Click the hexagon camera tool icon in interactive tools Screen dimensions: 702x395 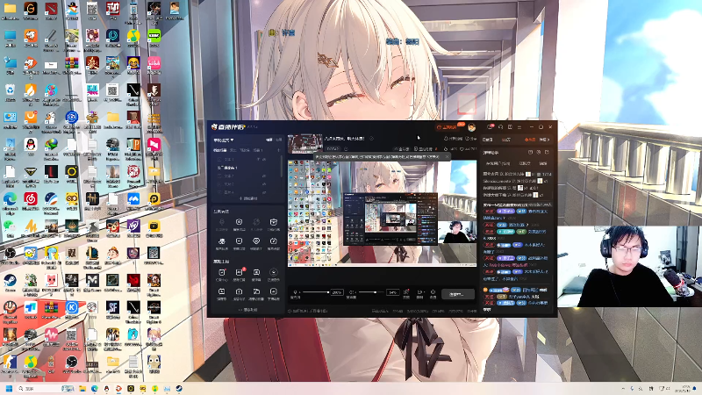click(239, 222)
